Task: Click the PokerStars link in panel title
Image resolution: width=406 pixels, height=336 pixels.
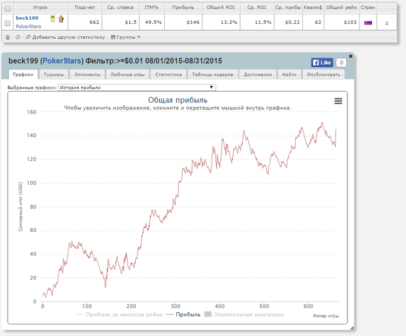Action: [x=61, y=61]
